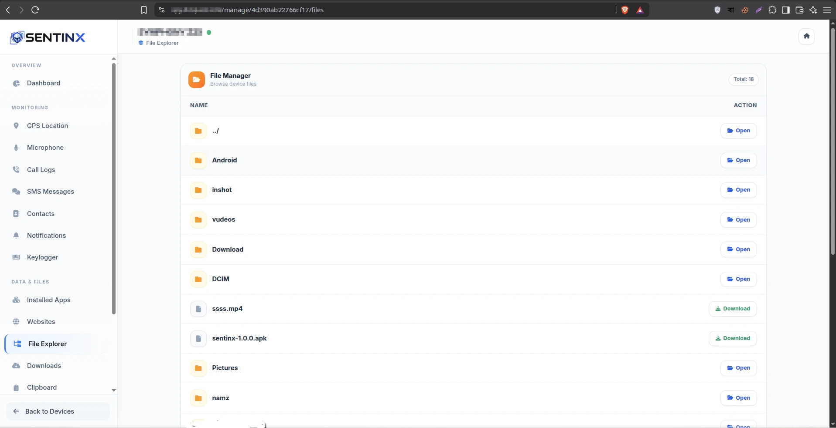The width and height of the screenshot is (836, 428).
Task: Toggle the browser sidebar panel icon
Action: [786, 10]
